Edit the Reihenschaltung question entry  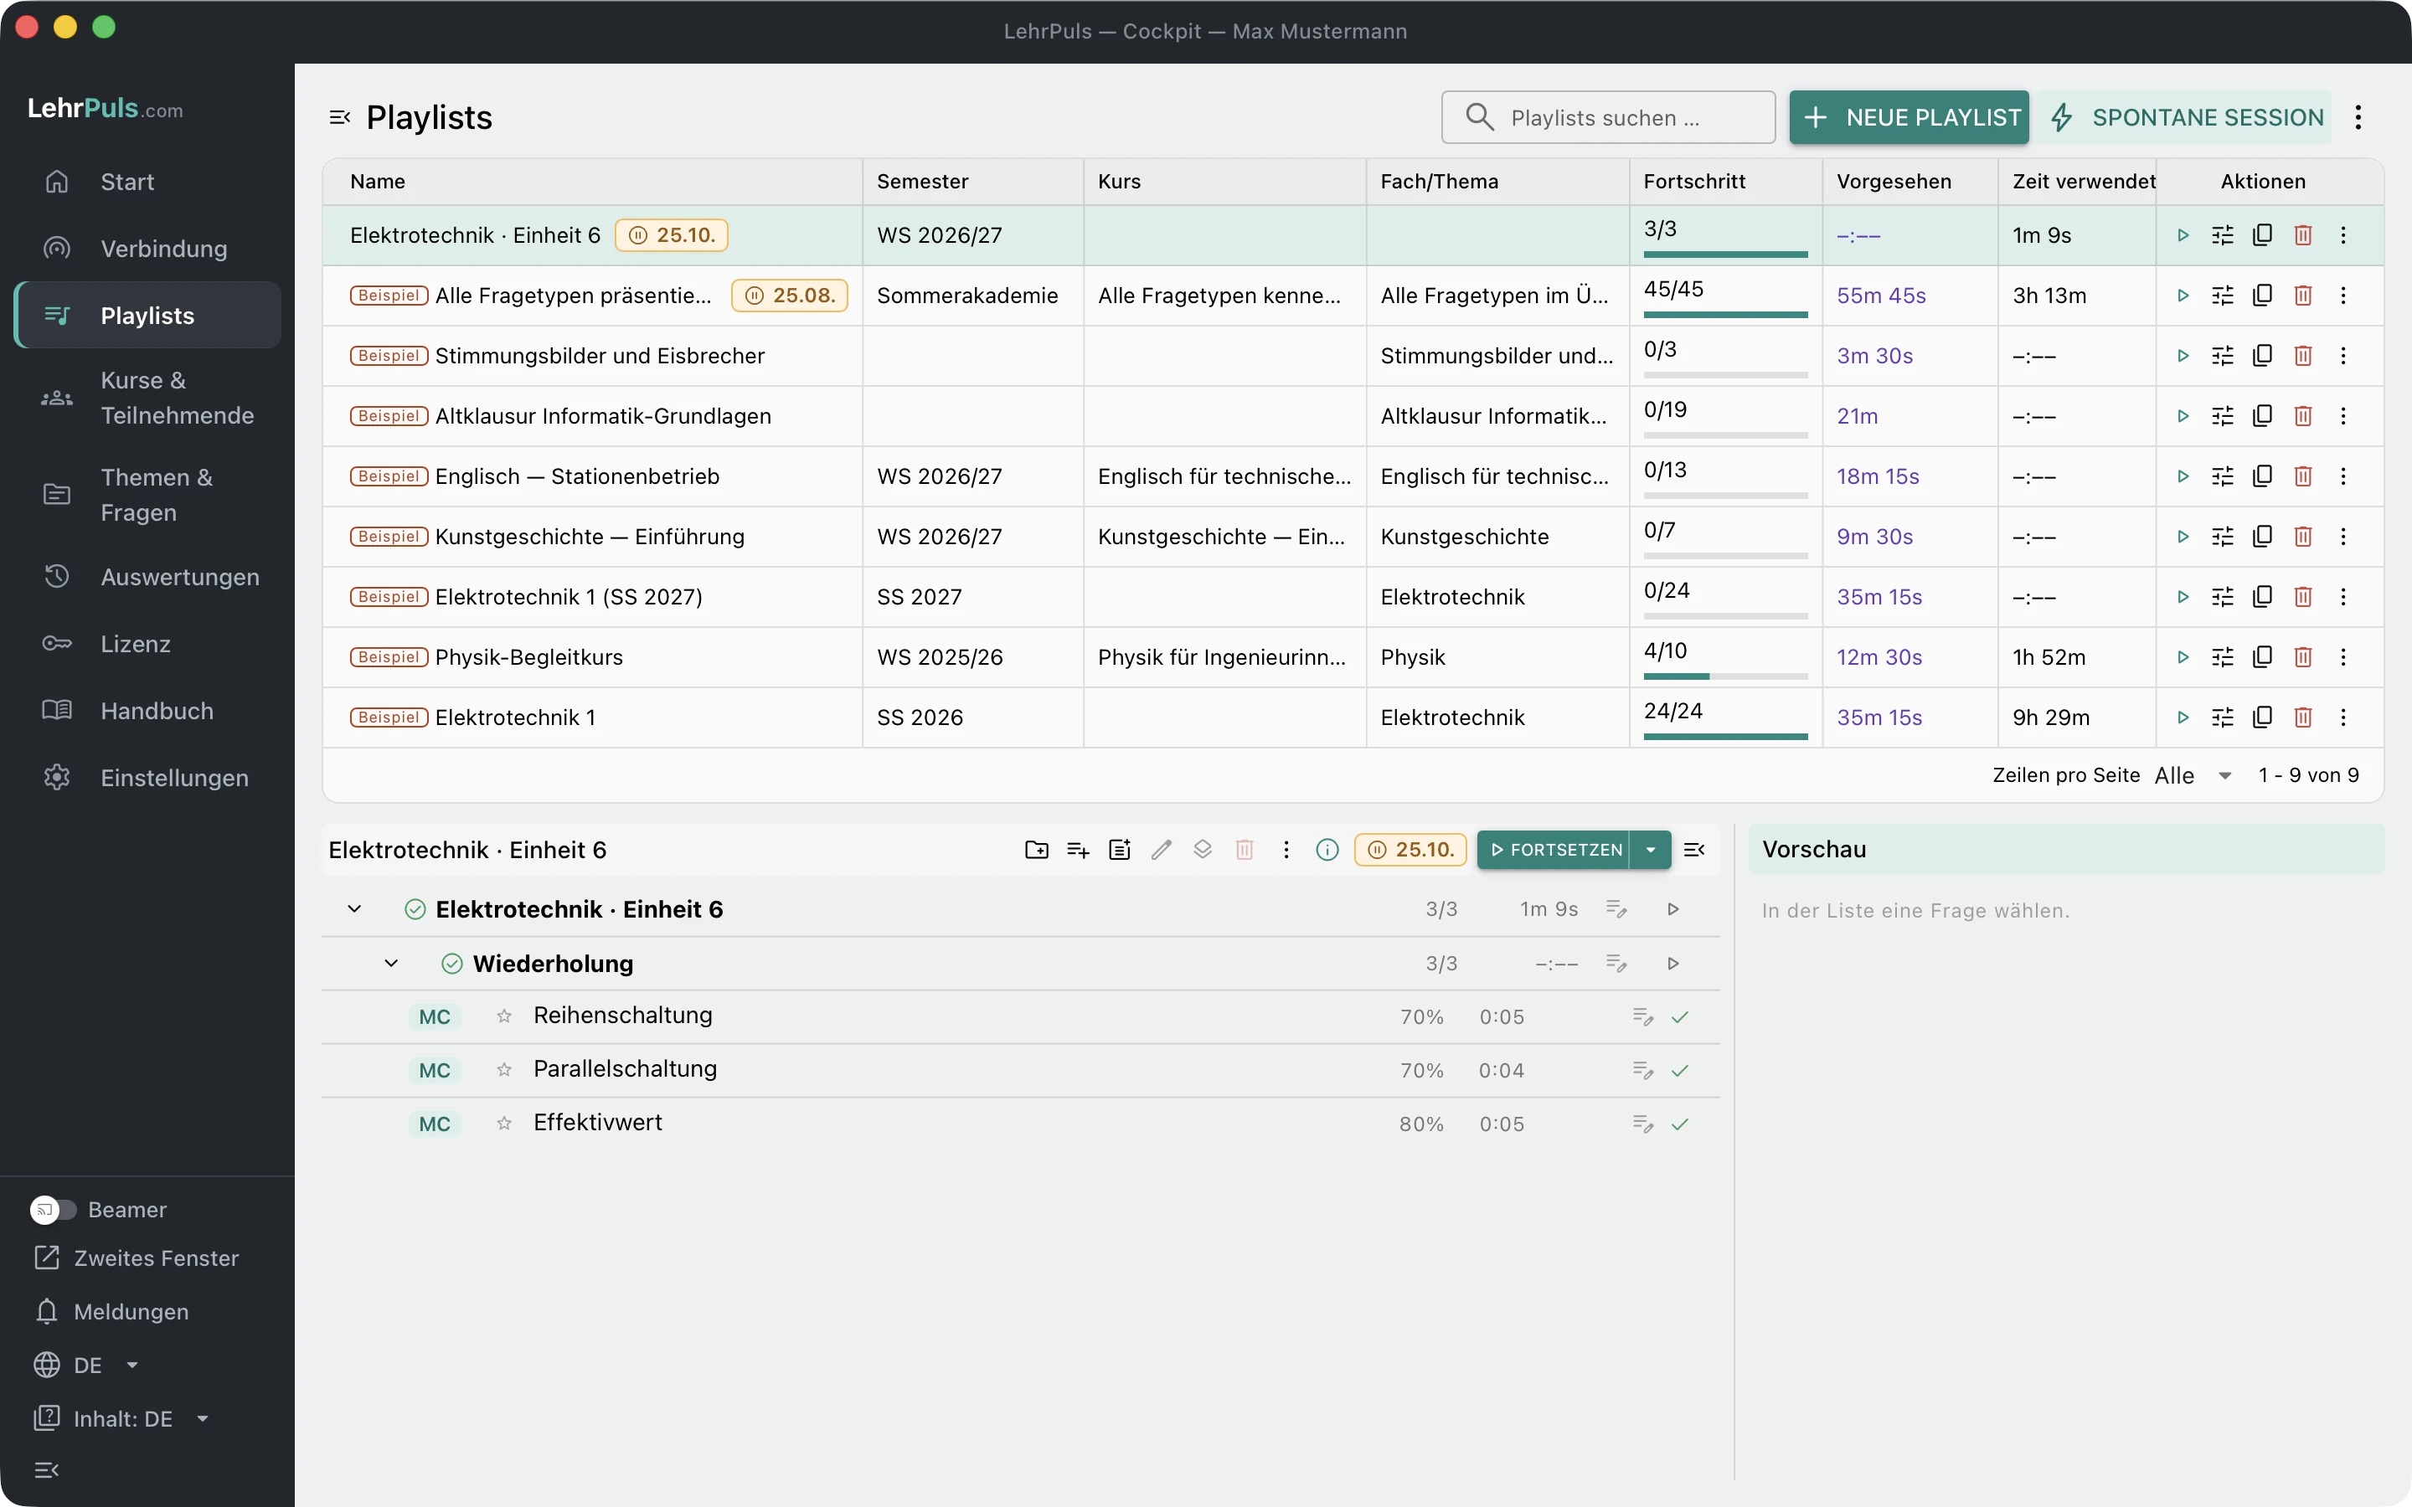(1642, 1016)
